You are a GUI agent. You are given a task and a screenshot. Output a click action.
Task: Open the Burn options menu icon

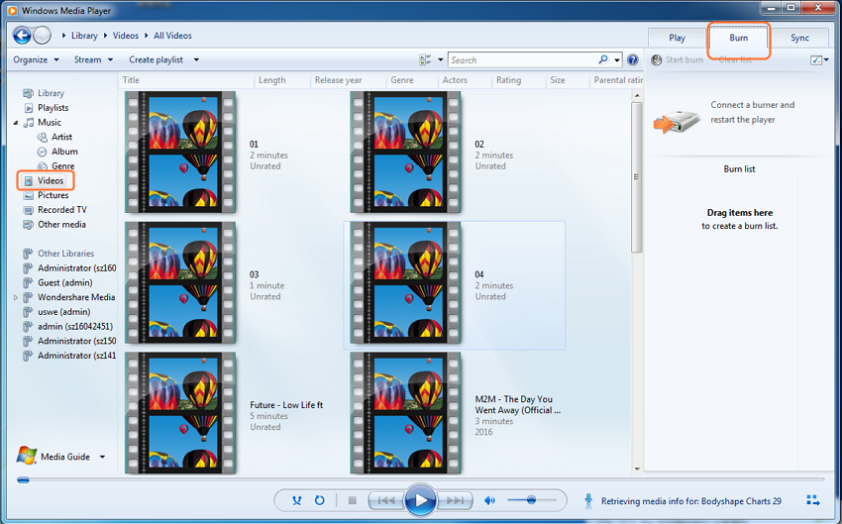(817, 60)
